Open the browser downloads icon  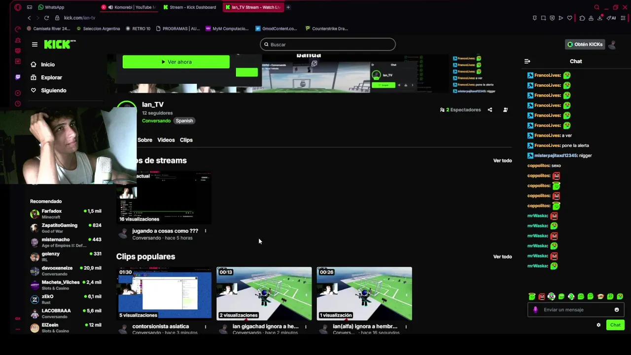point(600,18)
